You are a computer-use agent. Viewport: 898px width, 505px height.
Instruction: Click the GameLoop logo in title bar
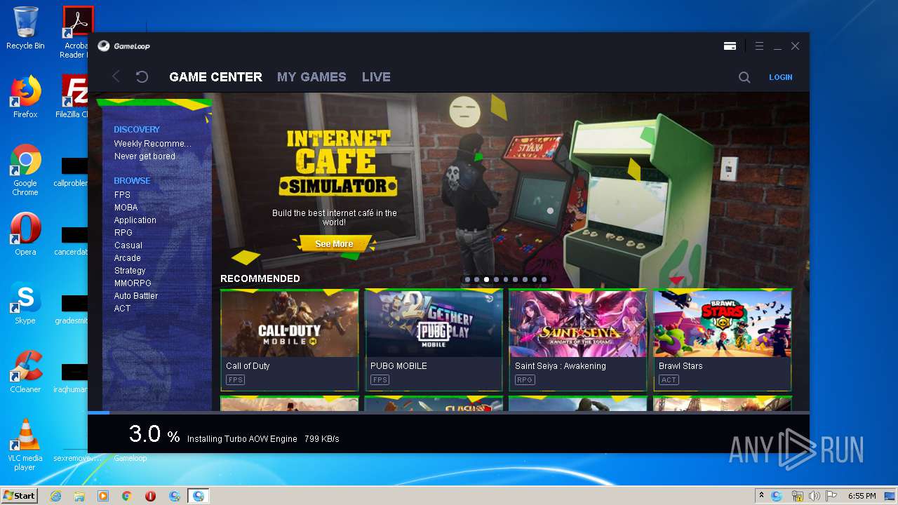point(123,46)
